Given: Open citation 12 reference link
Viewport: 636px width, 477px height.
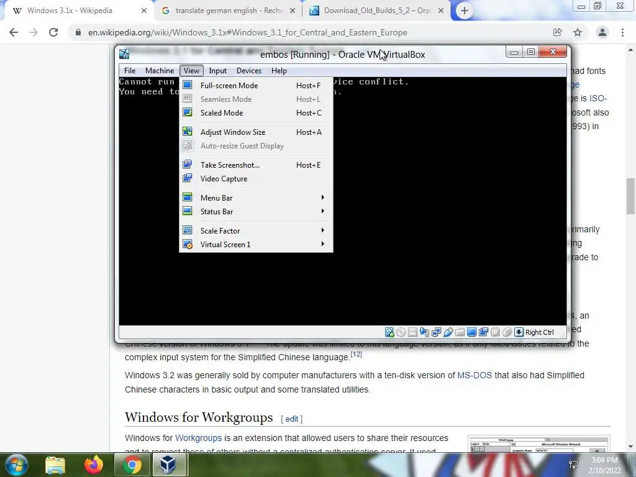Looking at the screenshot, I should (356, 354).
